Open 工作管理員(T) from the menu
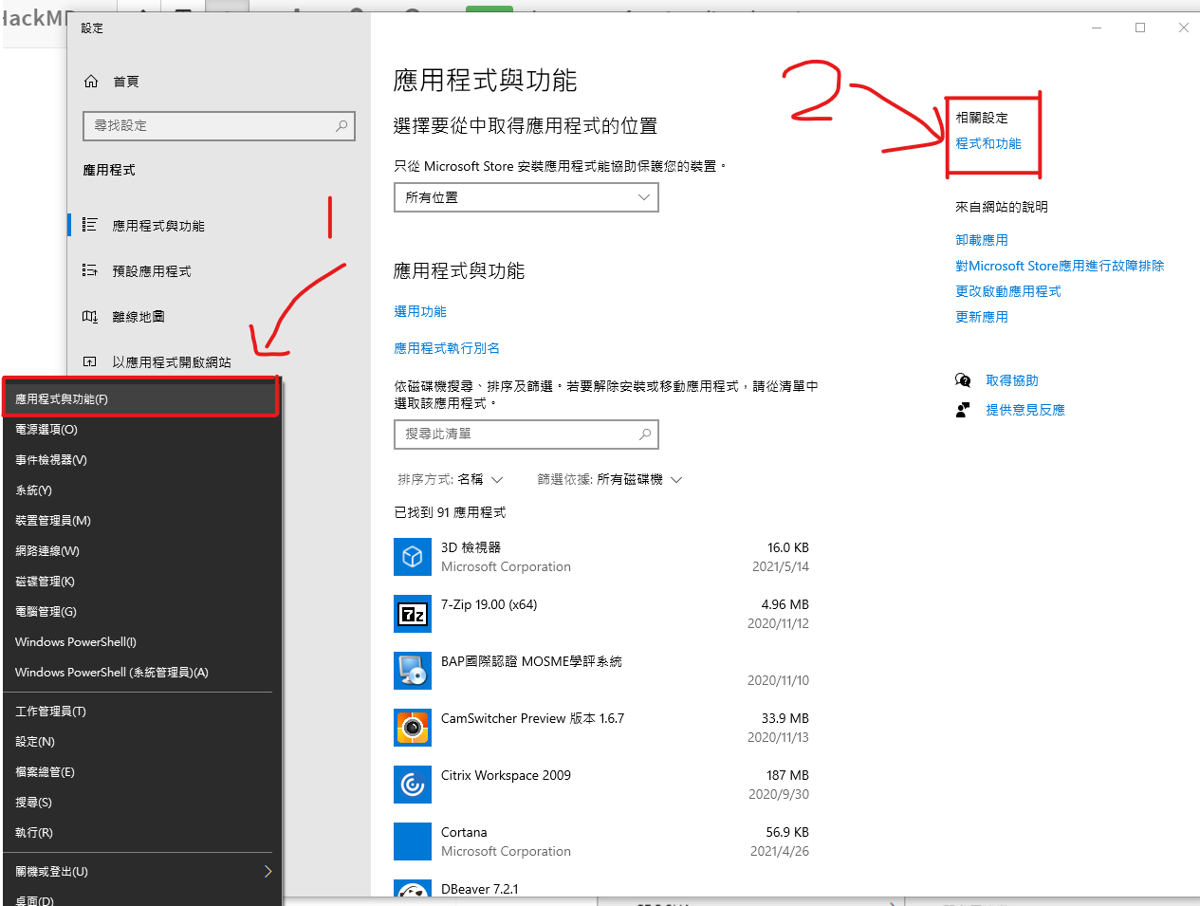Screen dimensions: 1200x906 140,711
